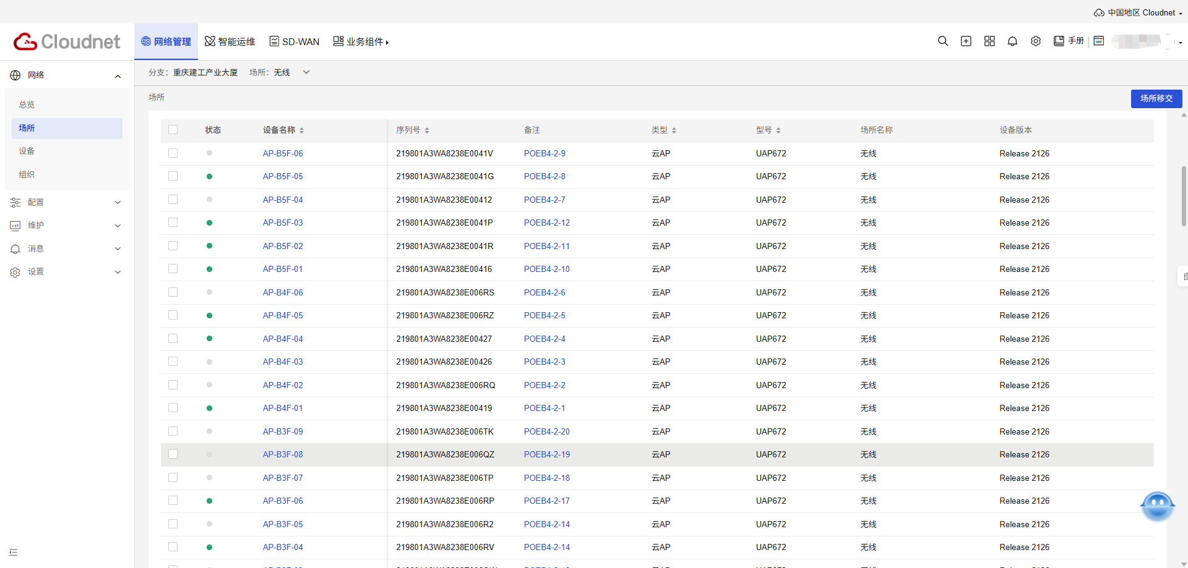Screen dimensions: 1188x568
Task: Sort by 类型 column
Action: [674, 130]
